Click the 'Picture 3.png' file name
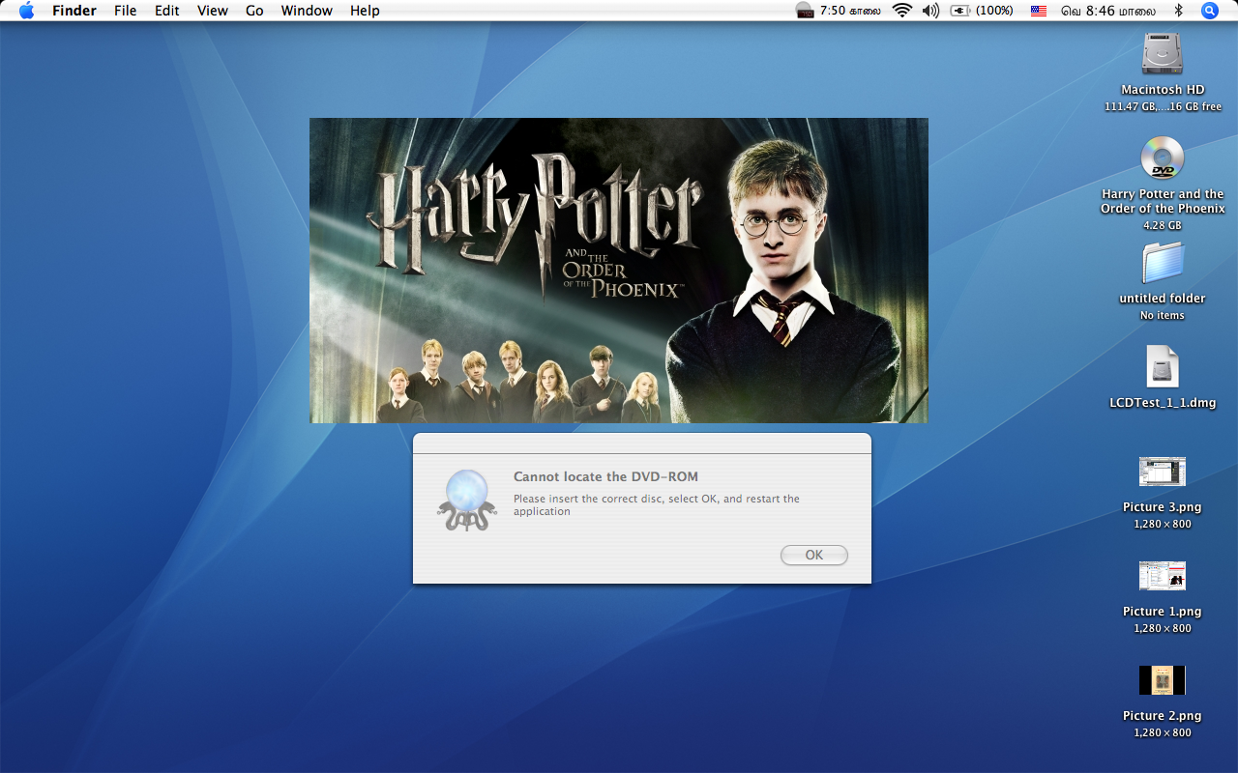 click(1163, 507)
